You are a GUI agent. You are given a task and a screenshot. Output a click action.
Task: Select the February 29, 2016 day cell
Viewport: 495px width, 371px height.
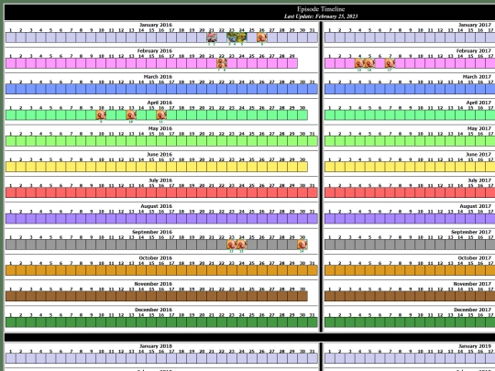tap(292, 63)
